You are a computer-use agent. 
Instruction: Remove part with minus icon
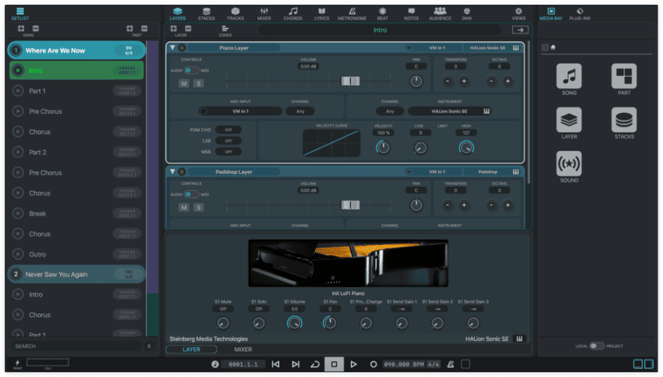tap(144, 28)
